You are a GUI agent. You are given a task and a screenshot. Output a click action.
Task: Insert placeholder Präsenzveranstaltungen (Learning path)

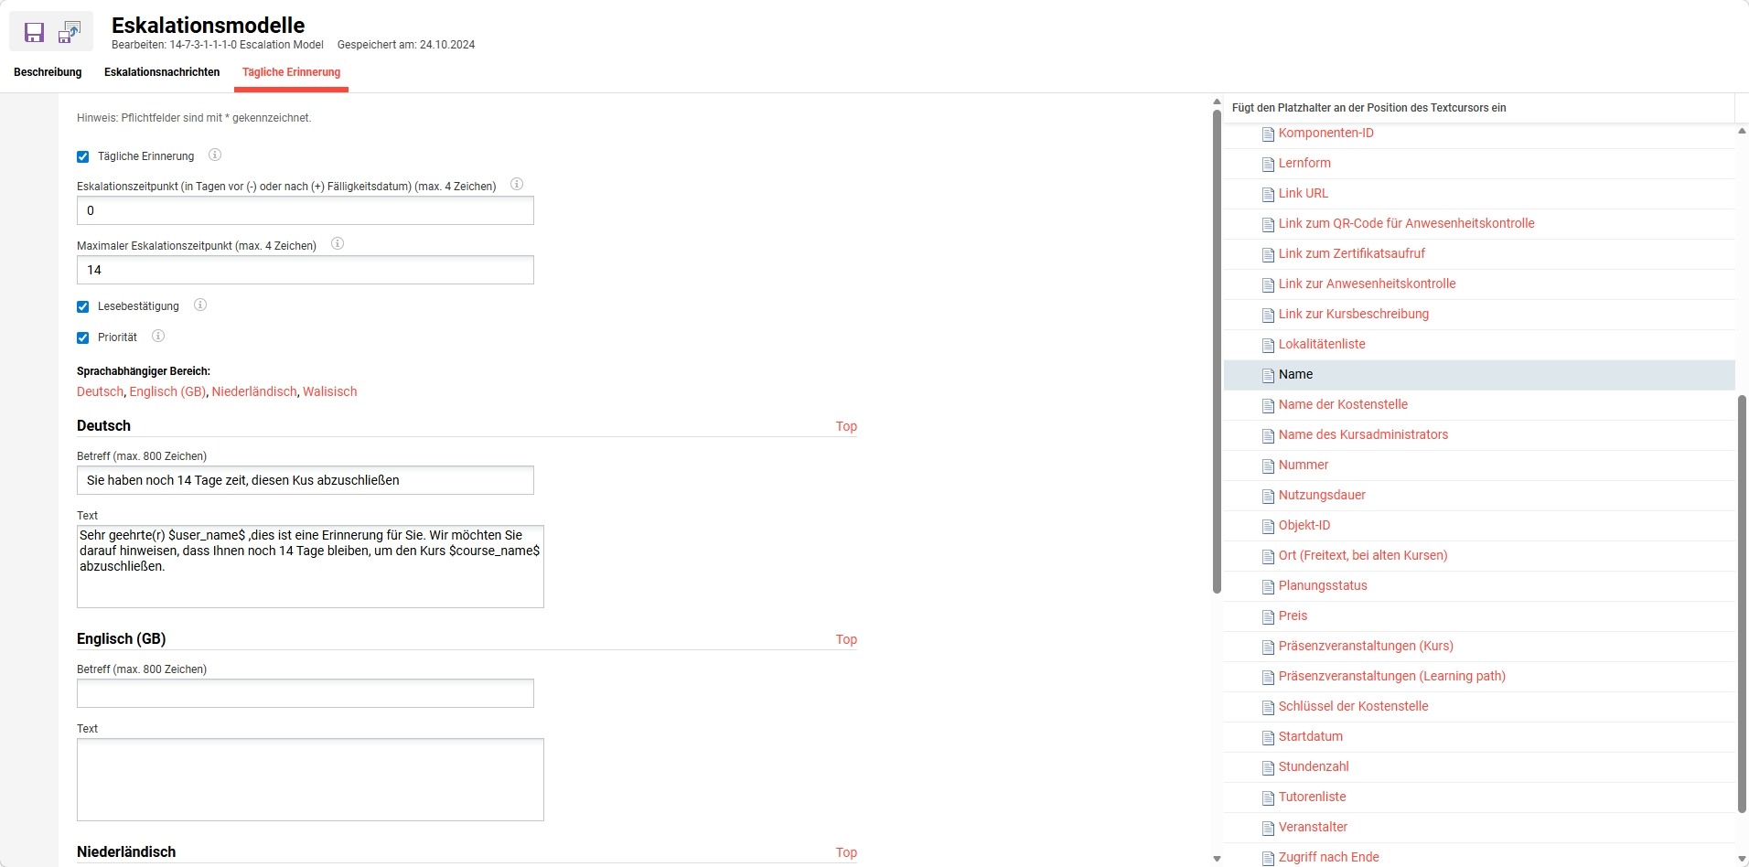pos(1391,676)
